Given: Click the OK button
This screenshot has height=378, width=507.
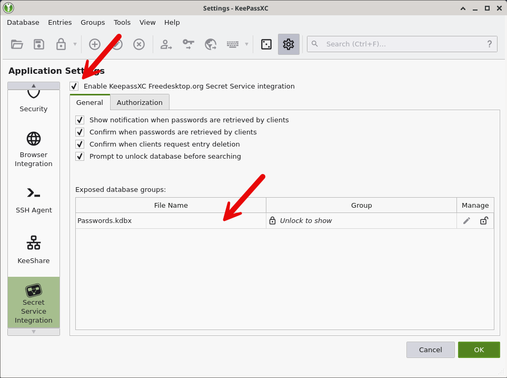Looking at the screenshot, I should 479,350.
